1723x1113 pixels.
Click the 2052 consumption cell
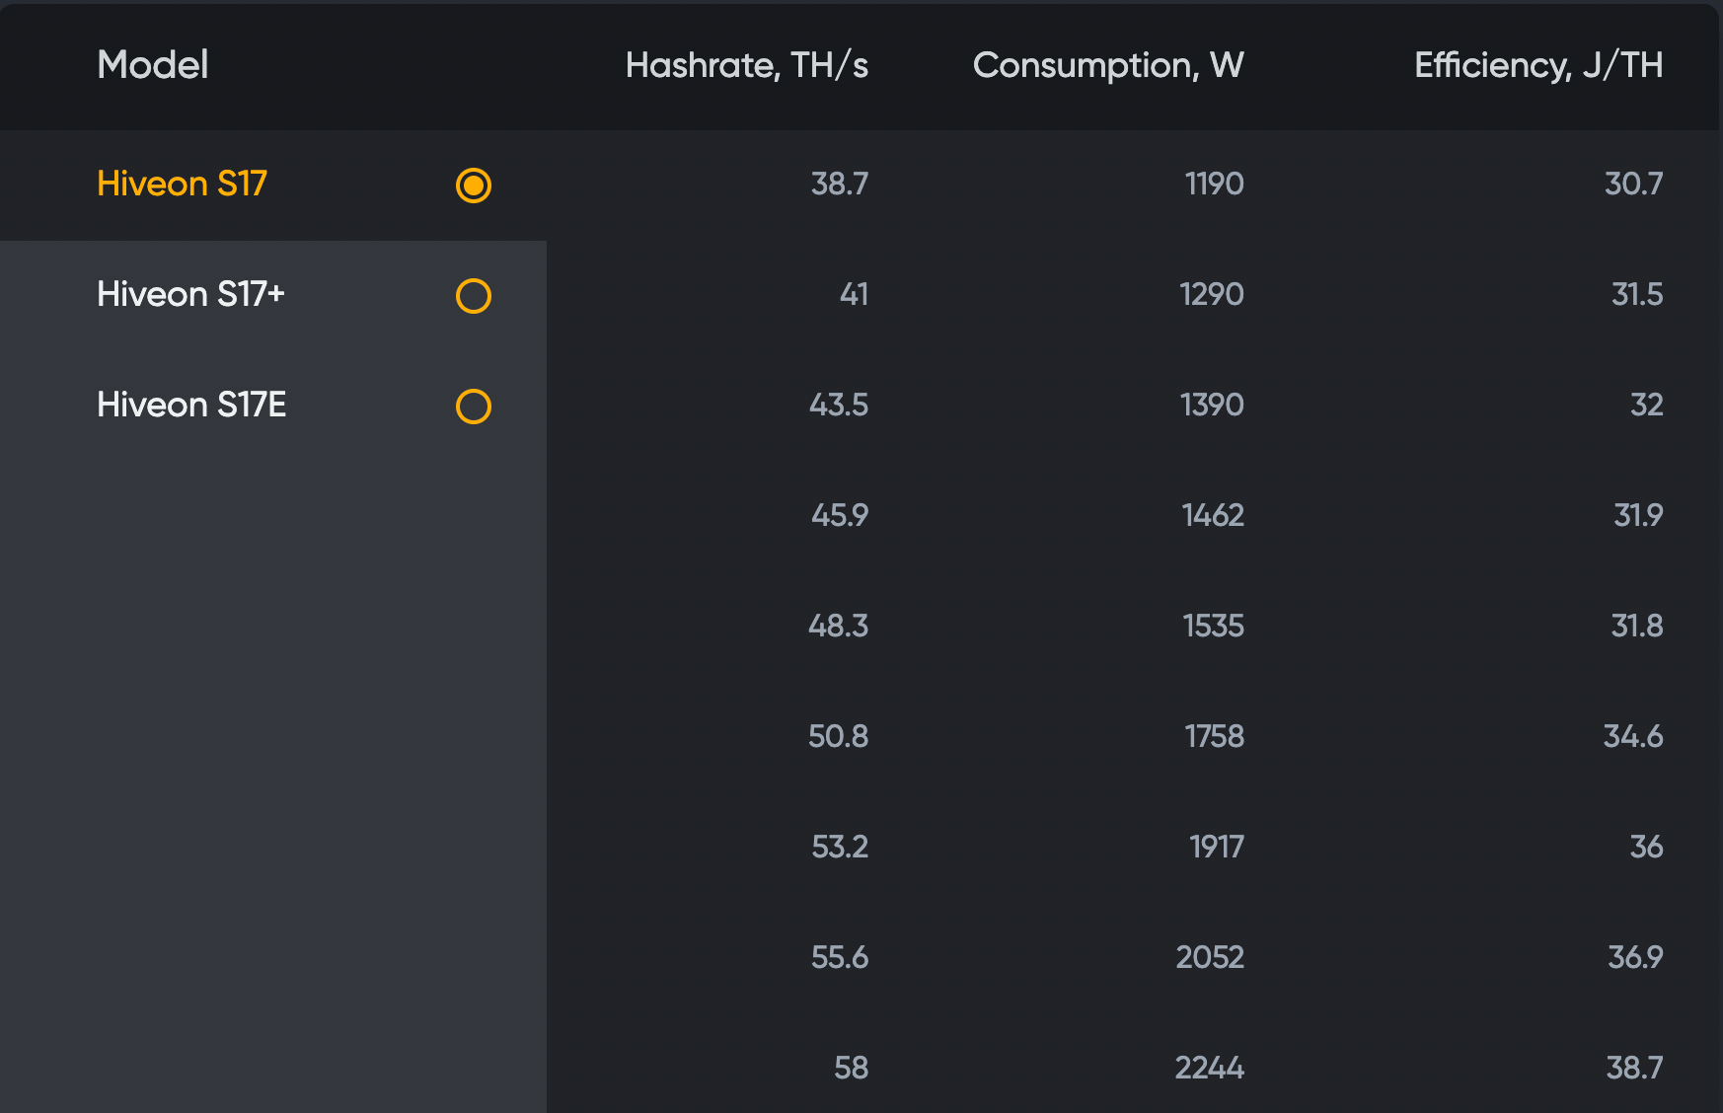pos(1210,957)
